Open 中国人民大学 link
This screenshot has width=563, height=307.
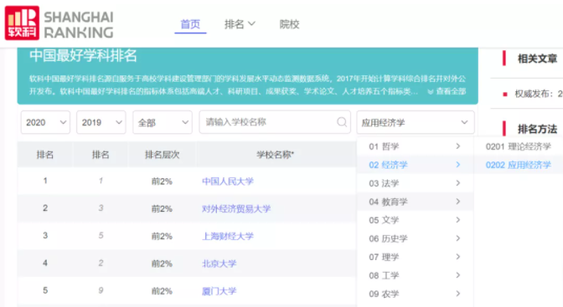pyautogui.click(x=228, y=182)
